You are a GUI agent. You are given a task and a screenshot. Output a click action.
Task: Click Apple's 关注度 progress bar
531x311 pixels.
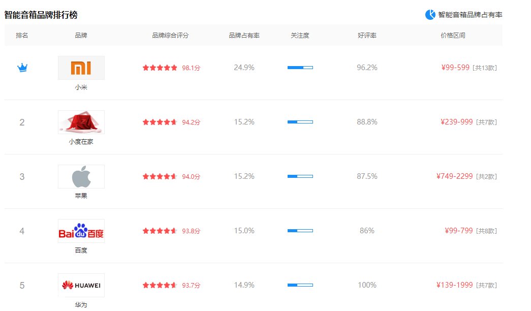[x=300, y=176]
